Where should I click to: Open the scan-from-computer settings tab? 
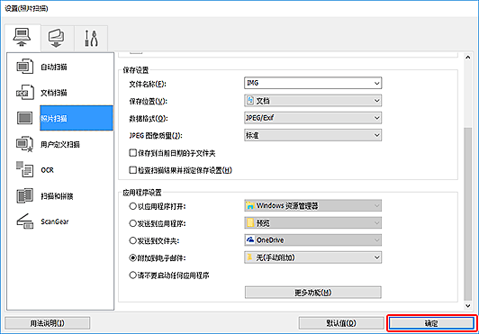coord(22,37)
